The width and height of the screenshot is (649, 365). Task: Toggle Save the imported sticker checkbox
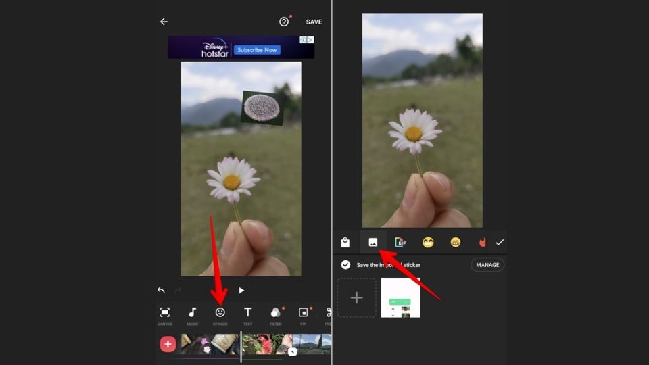(x=345, y=265)
